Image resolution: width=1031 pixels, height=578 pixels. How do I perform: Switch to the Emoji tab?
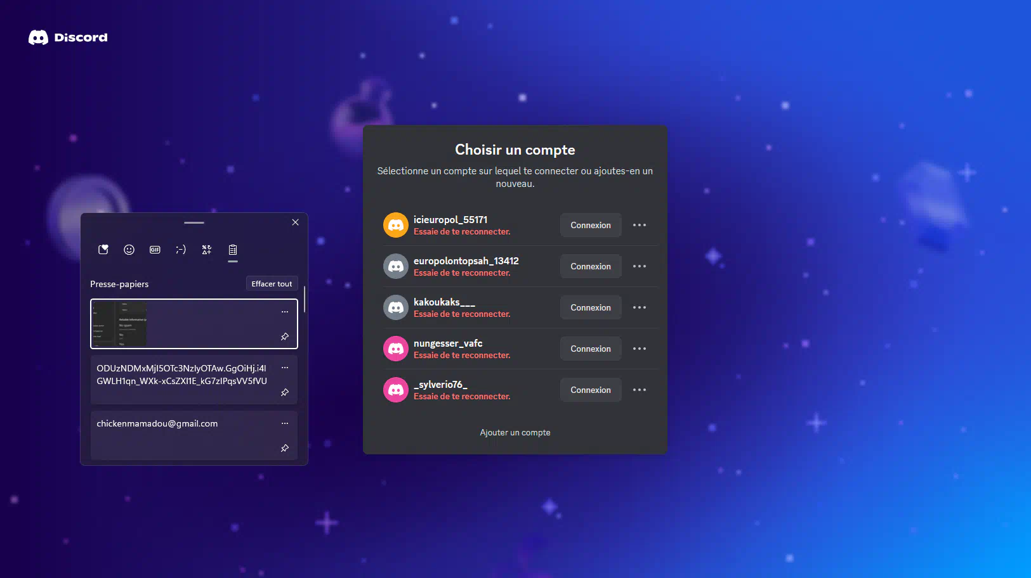coord(129,250)
